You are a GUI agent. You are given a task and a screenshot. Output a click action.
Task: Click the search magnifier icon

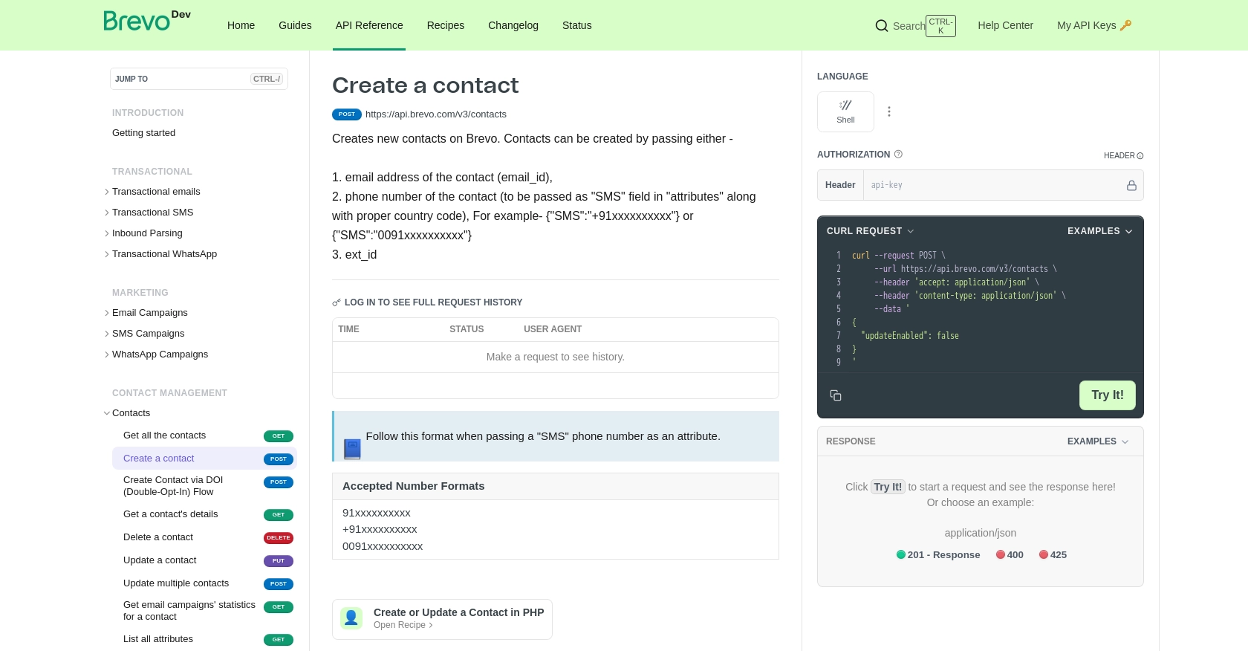click(x=882, y=26)
